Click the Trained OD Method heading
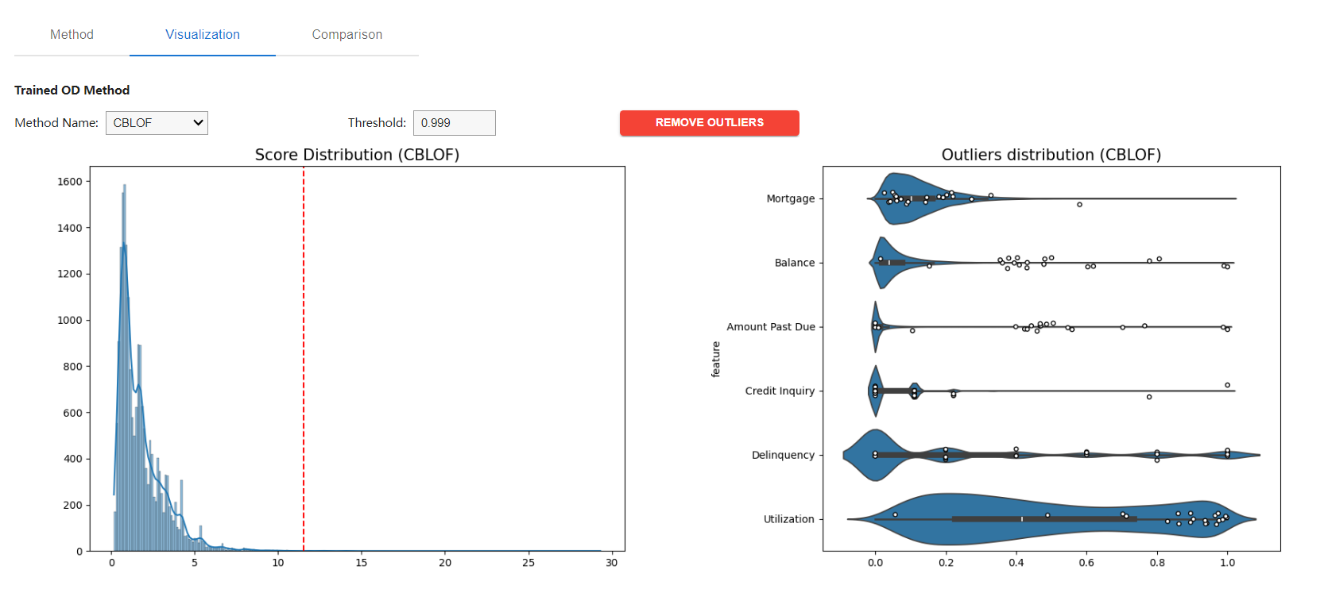The width and height of the screenshot is (1328, 589). (72, 90)
